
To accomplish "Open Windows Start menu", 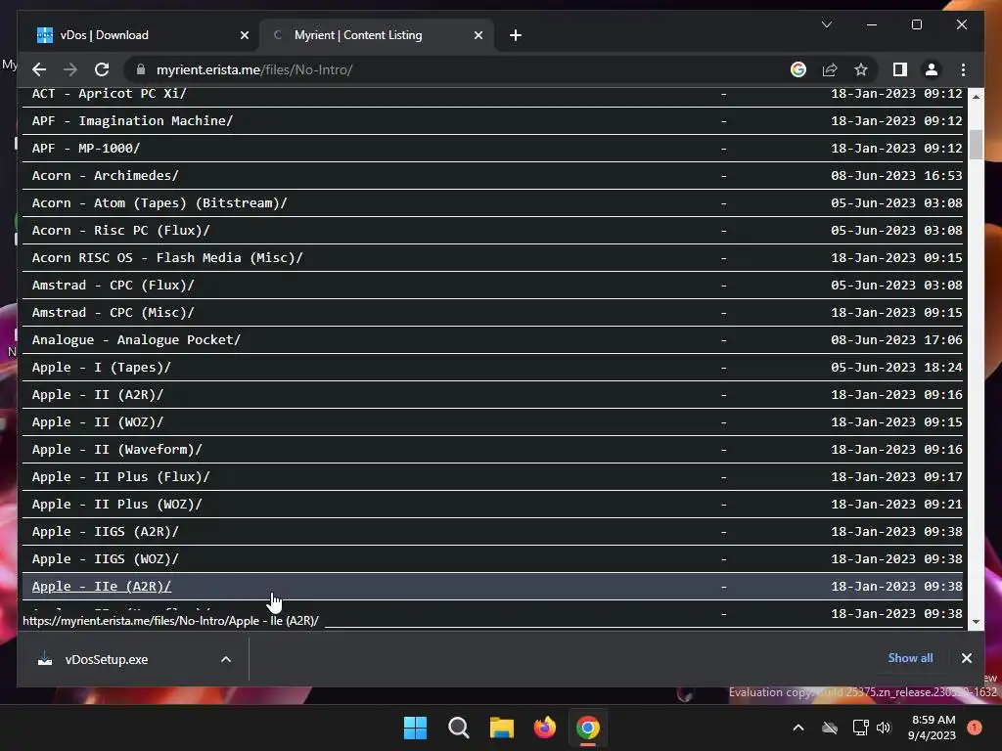I will point(415,728).
